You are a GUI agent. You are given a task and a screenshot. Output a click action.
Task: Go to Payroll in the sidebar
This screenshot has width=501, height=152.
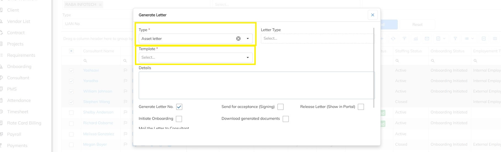14,134
